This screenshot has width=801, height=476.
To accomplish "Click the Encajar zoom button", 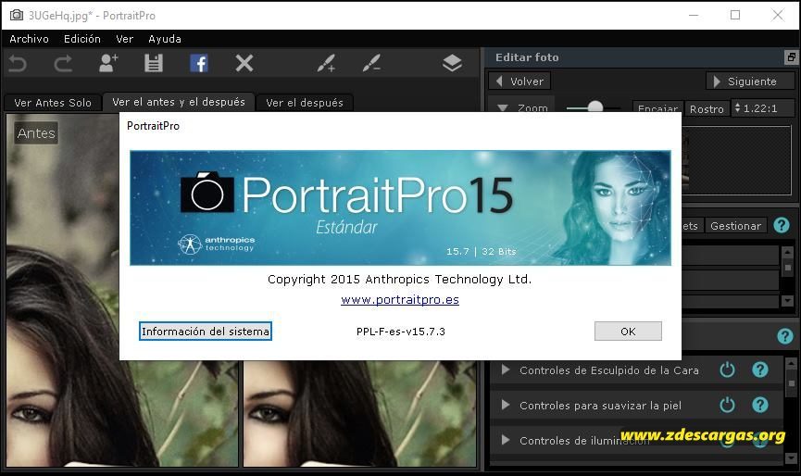I will (658, 108).
